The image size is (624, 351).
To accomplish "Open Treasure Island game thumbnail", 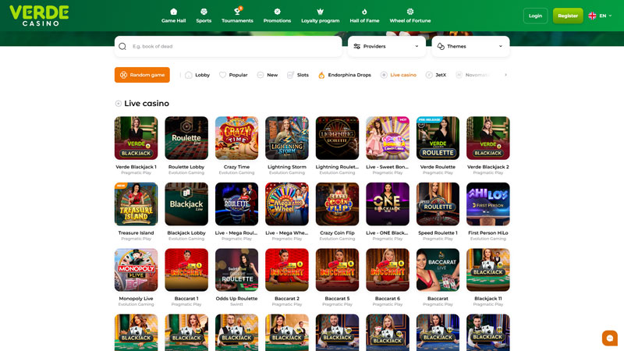I will click(136, 204).
